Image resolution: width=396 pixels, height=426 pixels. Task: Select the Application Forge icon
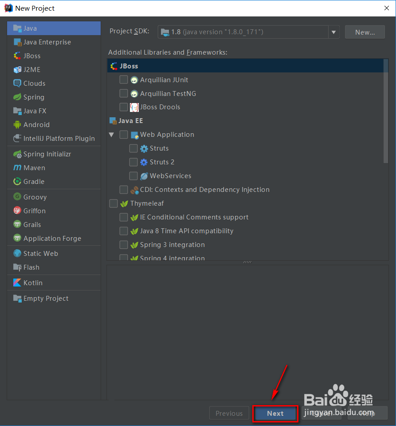(17, 238)
